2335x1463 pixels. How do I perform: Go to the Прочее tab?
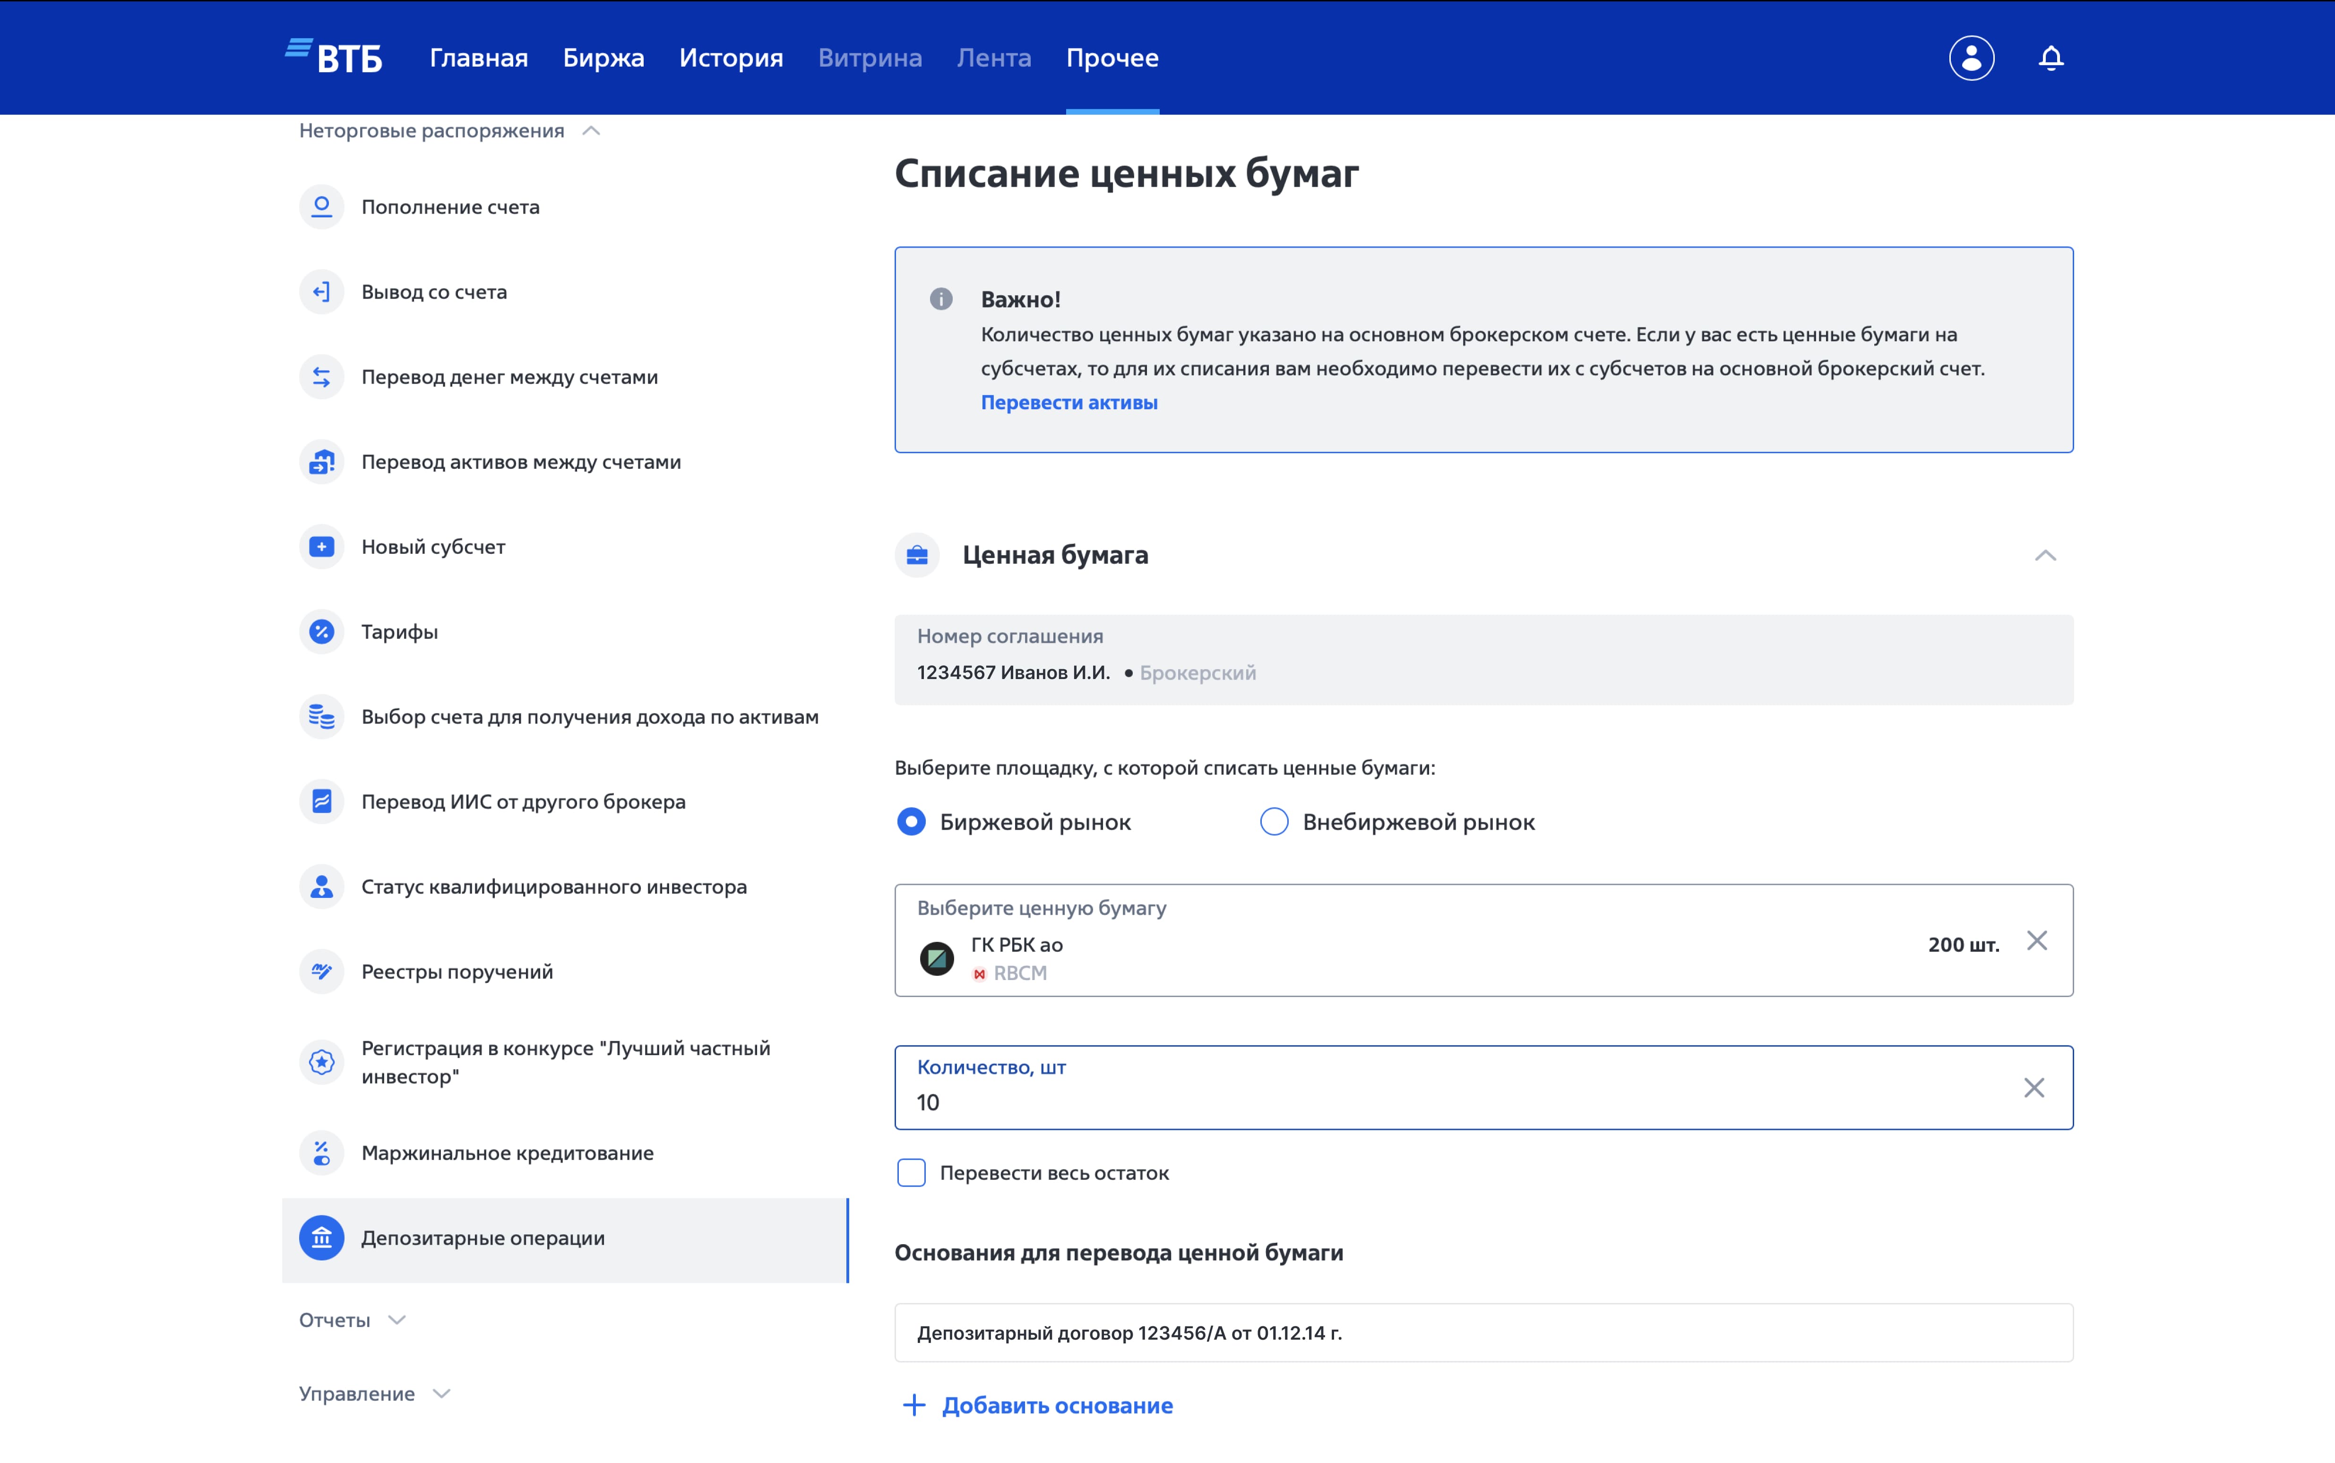coord(1112,58)
